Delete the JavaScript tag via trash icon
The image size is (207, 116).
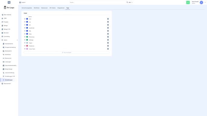108,28
